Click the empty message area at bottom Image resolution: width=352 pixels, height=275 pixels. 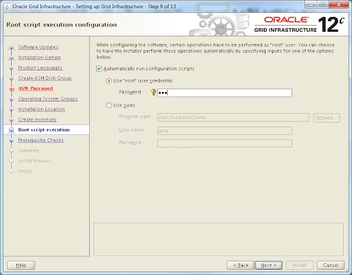219,239
